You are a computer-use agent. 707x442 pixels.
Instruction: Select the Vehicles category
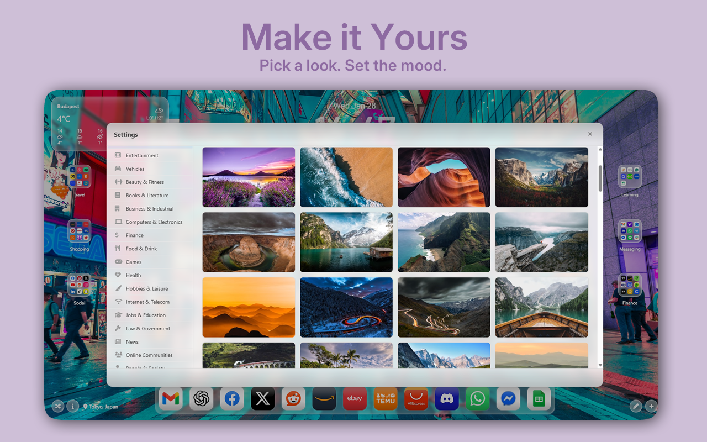(x=150, y=169)
